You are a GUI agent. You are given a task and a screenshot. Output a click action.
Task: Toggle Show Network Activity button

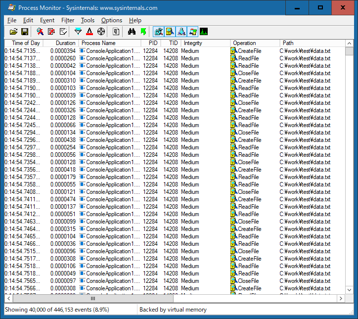point(181,32)
